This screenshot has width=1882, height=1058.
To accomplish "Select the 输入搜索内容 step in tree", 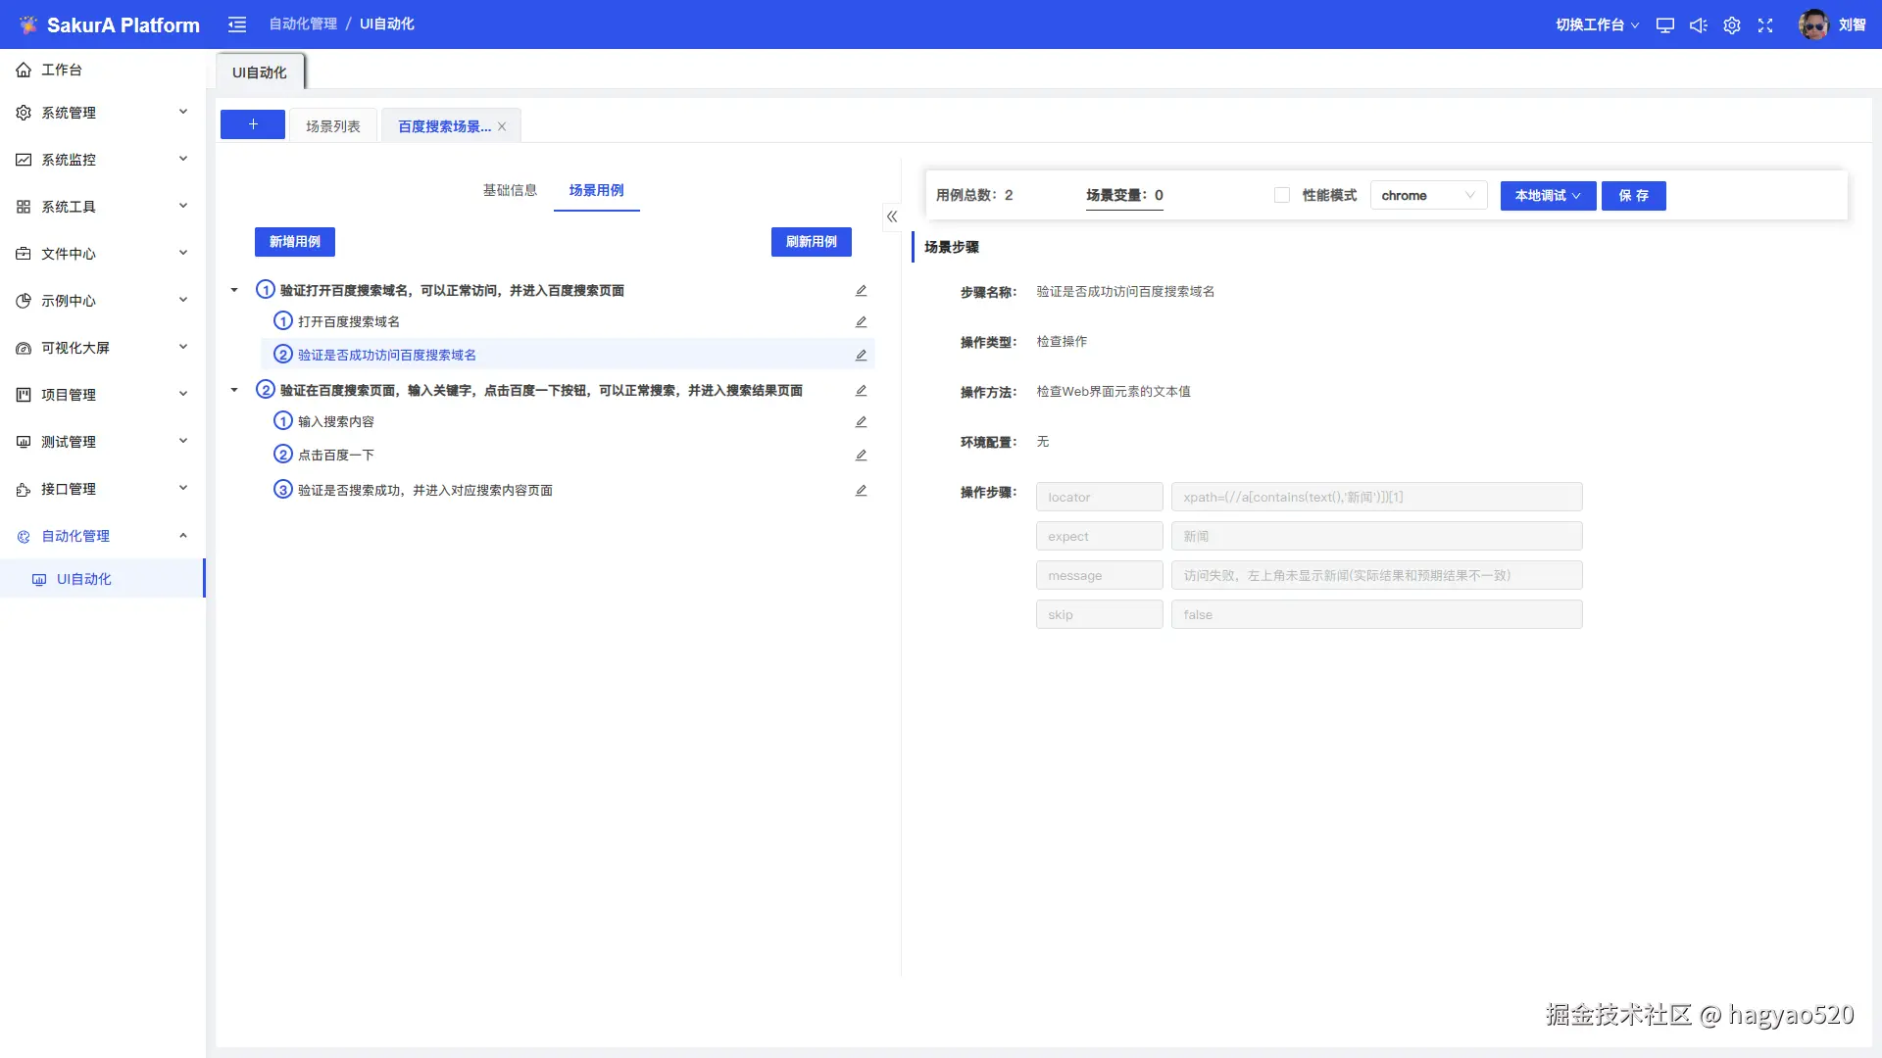I will tap(336, 422).
